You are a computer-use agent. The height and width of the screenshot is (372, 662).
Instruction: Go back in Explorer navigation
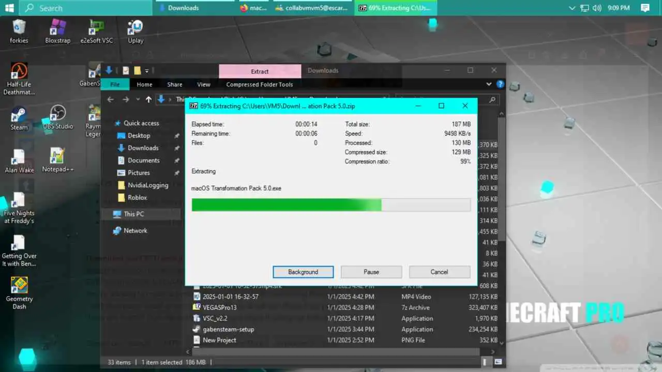(x=110, y=99)
